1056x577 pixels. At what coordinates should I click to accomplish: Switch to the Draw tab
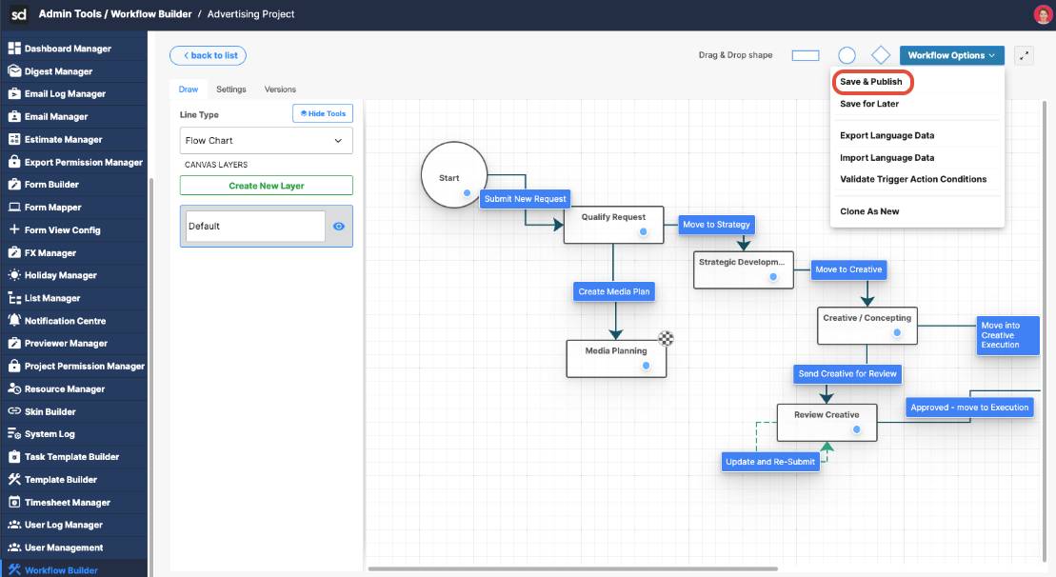189,90
